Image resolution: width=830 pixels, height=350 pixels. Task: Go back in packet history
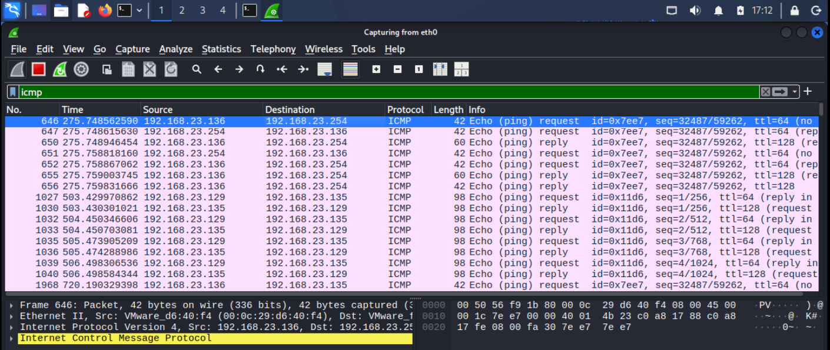tap(218, 69)
